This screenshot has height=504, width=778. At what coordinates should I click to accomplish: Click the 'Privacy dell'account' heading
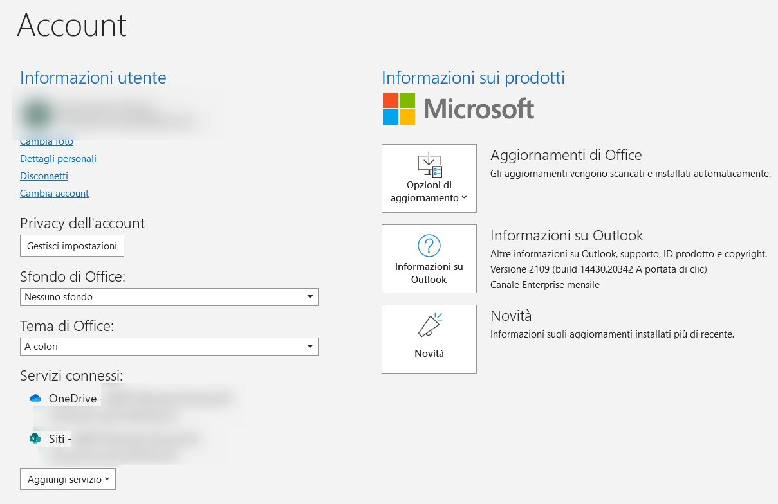[82, 223]
